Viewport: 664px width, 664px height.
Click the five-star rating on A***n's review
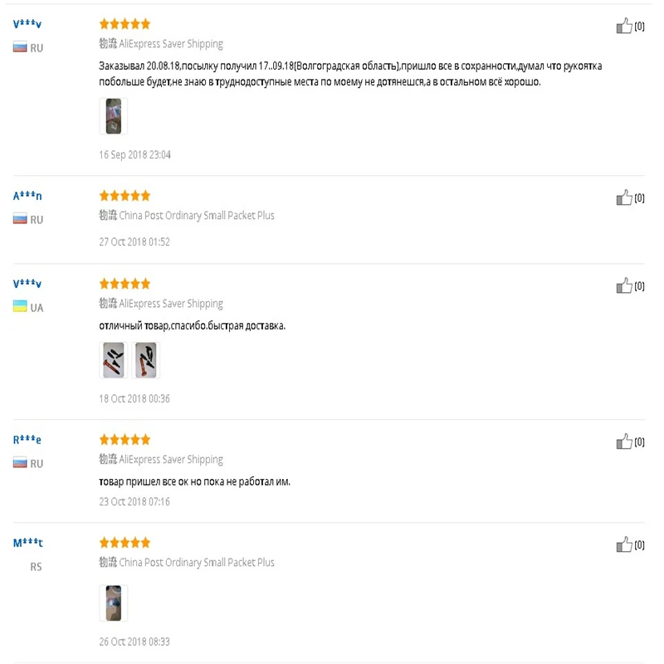click(124, 196)
